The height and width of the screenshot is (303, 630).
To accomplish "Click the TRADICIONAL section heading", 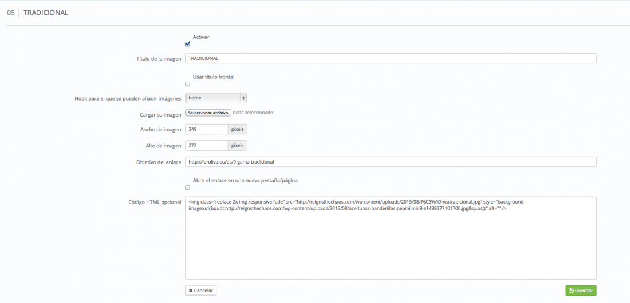I will 46,13.
